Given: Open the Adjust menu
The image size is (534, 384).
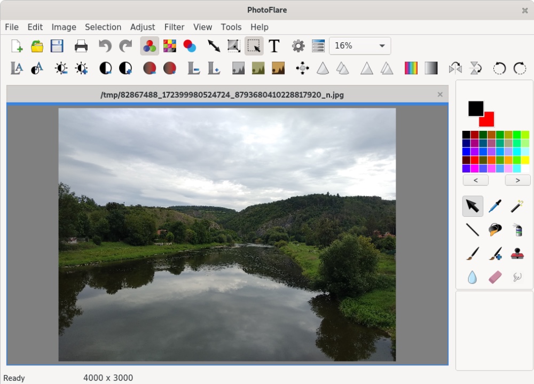Looking at the screenshot, I should tap(143, 27).
